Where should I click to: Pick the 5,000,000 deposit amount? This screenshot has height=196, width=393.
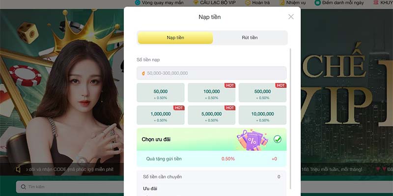(212, 115)
